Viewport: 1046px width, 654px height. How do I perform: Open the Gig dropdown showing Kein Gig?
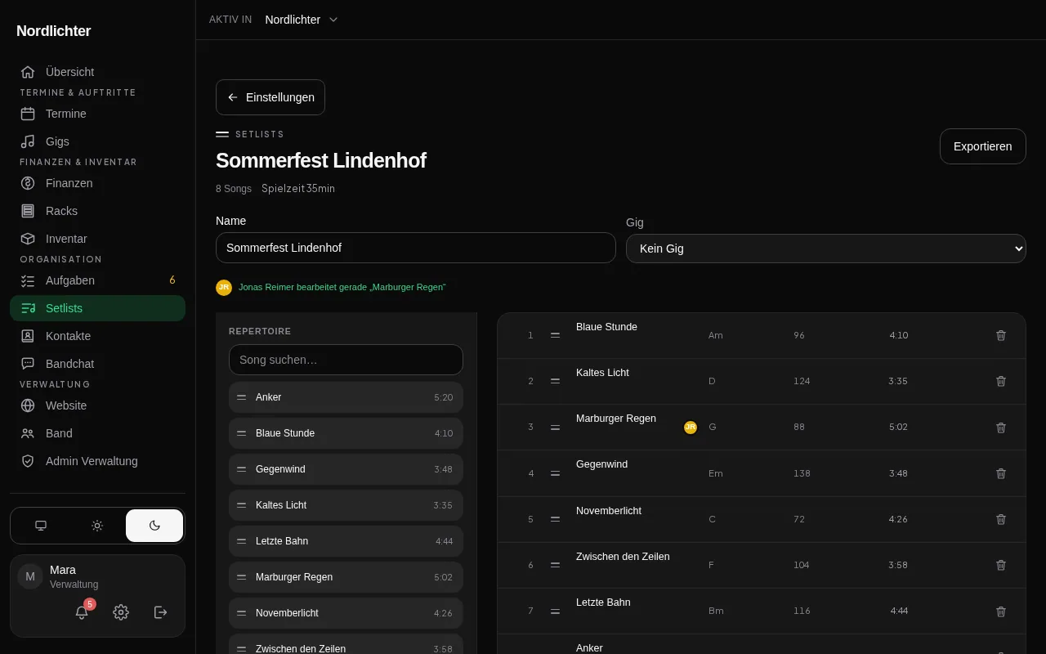coord(826,249)
